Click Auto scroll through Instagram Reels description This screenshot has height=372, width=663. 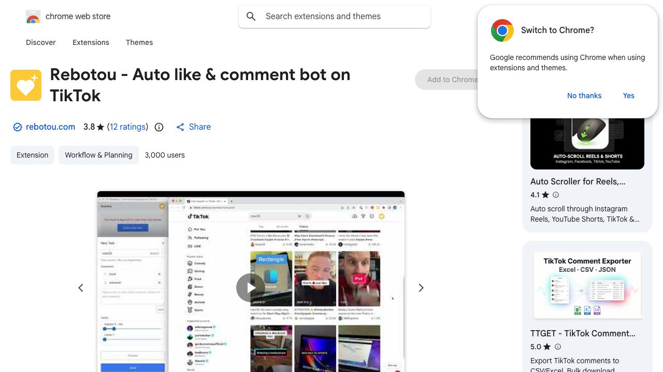pos(585,214)
